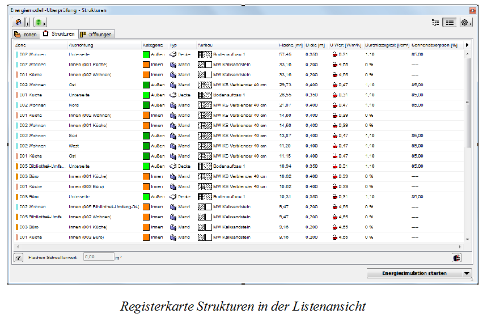Click the zone color marker of 003 Büro Unterseite row
Viewport: 483px width, 318px height.
coord(17,197)
